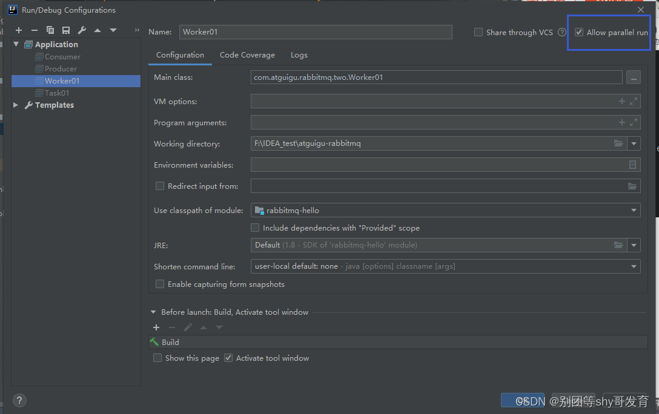Expand the Templates tree node

[16, 105]
